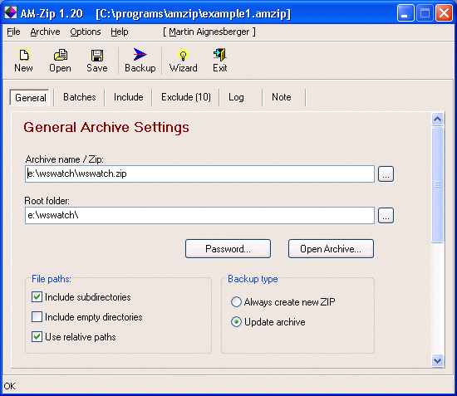Click the AM-Zip title bar app icon
Image resolution: width=457 pixels, height=396 pixels.
pyautogui.click(x=11, y=12)
